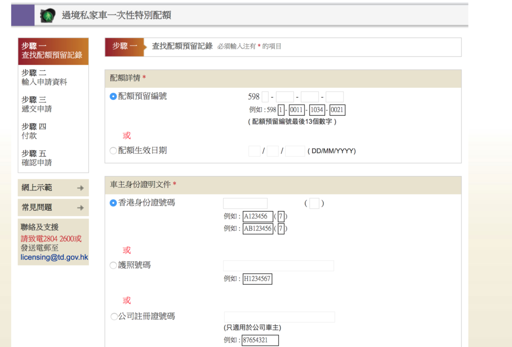Image resolution: width=512 pixels, height=347 pixels.
Task: Choose 香港身份證號碼 radio option
Action: pos(113,203)
